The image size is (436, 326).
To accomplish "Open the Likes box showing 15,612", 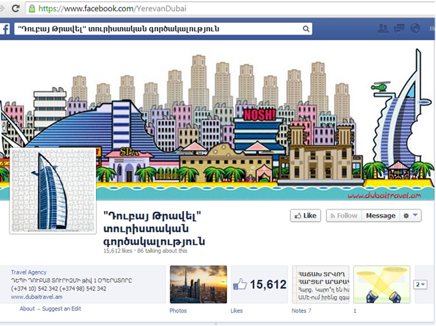I will [259, 285].
